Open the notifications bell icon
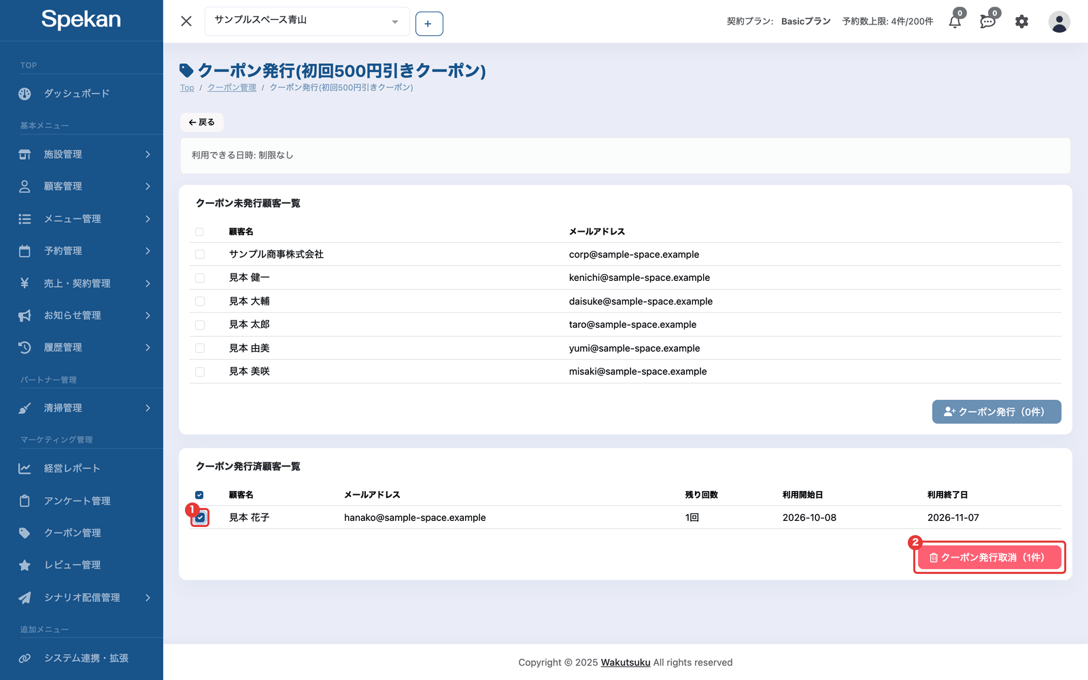This screenshot has width=1088, height=680. point(955,22)
